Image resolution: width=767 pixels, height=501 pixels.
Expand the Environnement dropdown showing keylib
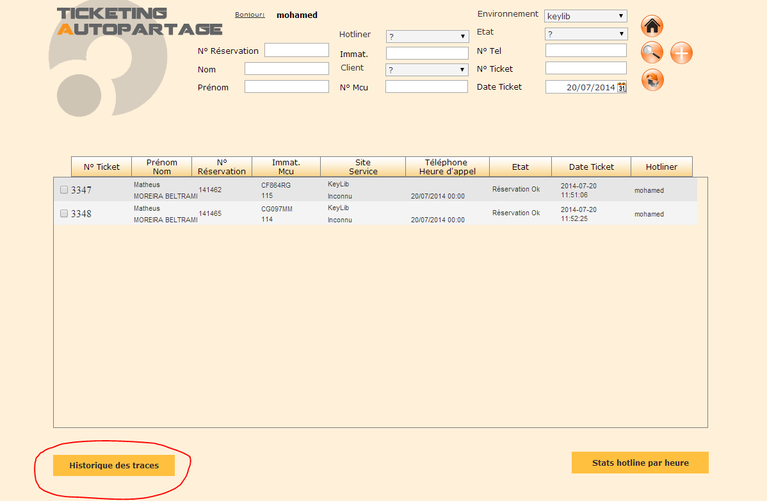[585, 16]
